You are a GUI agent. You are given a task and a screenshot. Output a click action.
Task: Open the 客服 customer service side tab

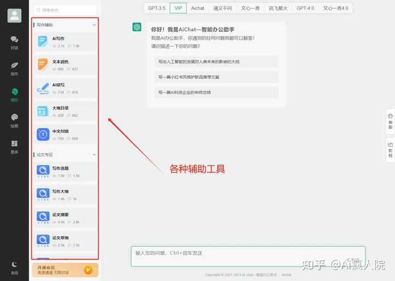pos(390,121)
